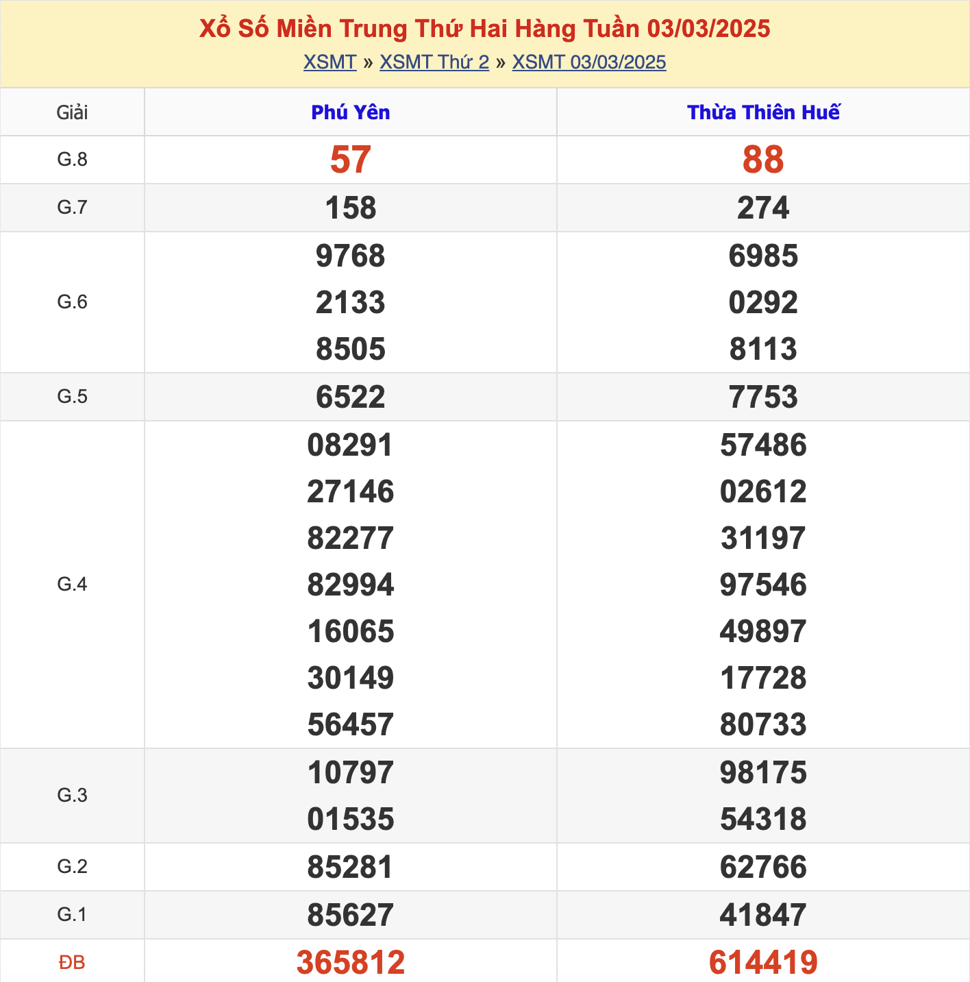
Task: Select G.3 number 10797
Action: pos(351,772)
